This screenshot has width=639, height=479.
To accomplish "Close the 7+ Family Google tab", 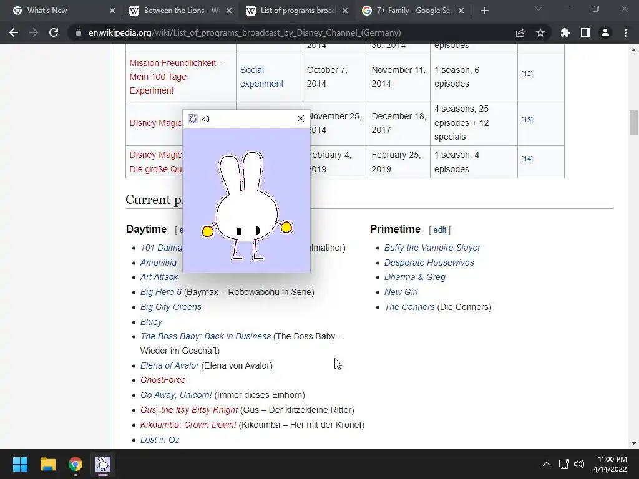I will (x=461, y=11).
